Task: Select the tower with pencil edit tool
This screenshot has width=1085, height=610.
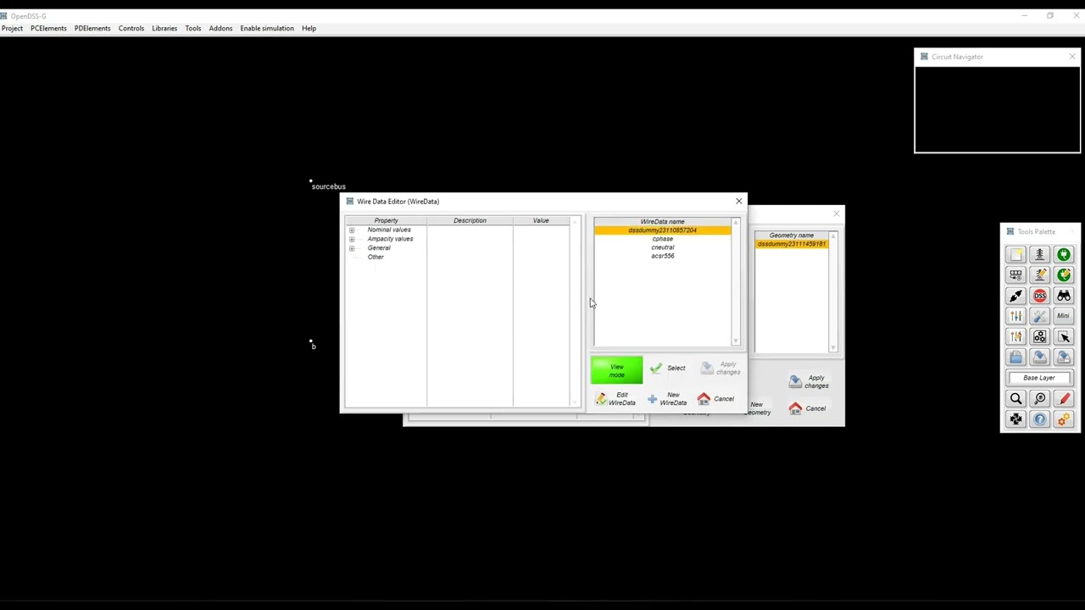Action: [1039, 275]
